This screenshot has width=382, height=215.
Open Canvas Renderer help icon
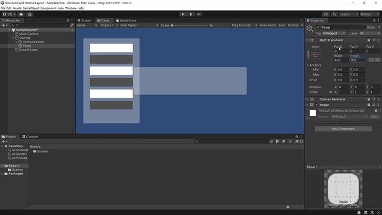(x=369, y=99)
